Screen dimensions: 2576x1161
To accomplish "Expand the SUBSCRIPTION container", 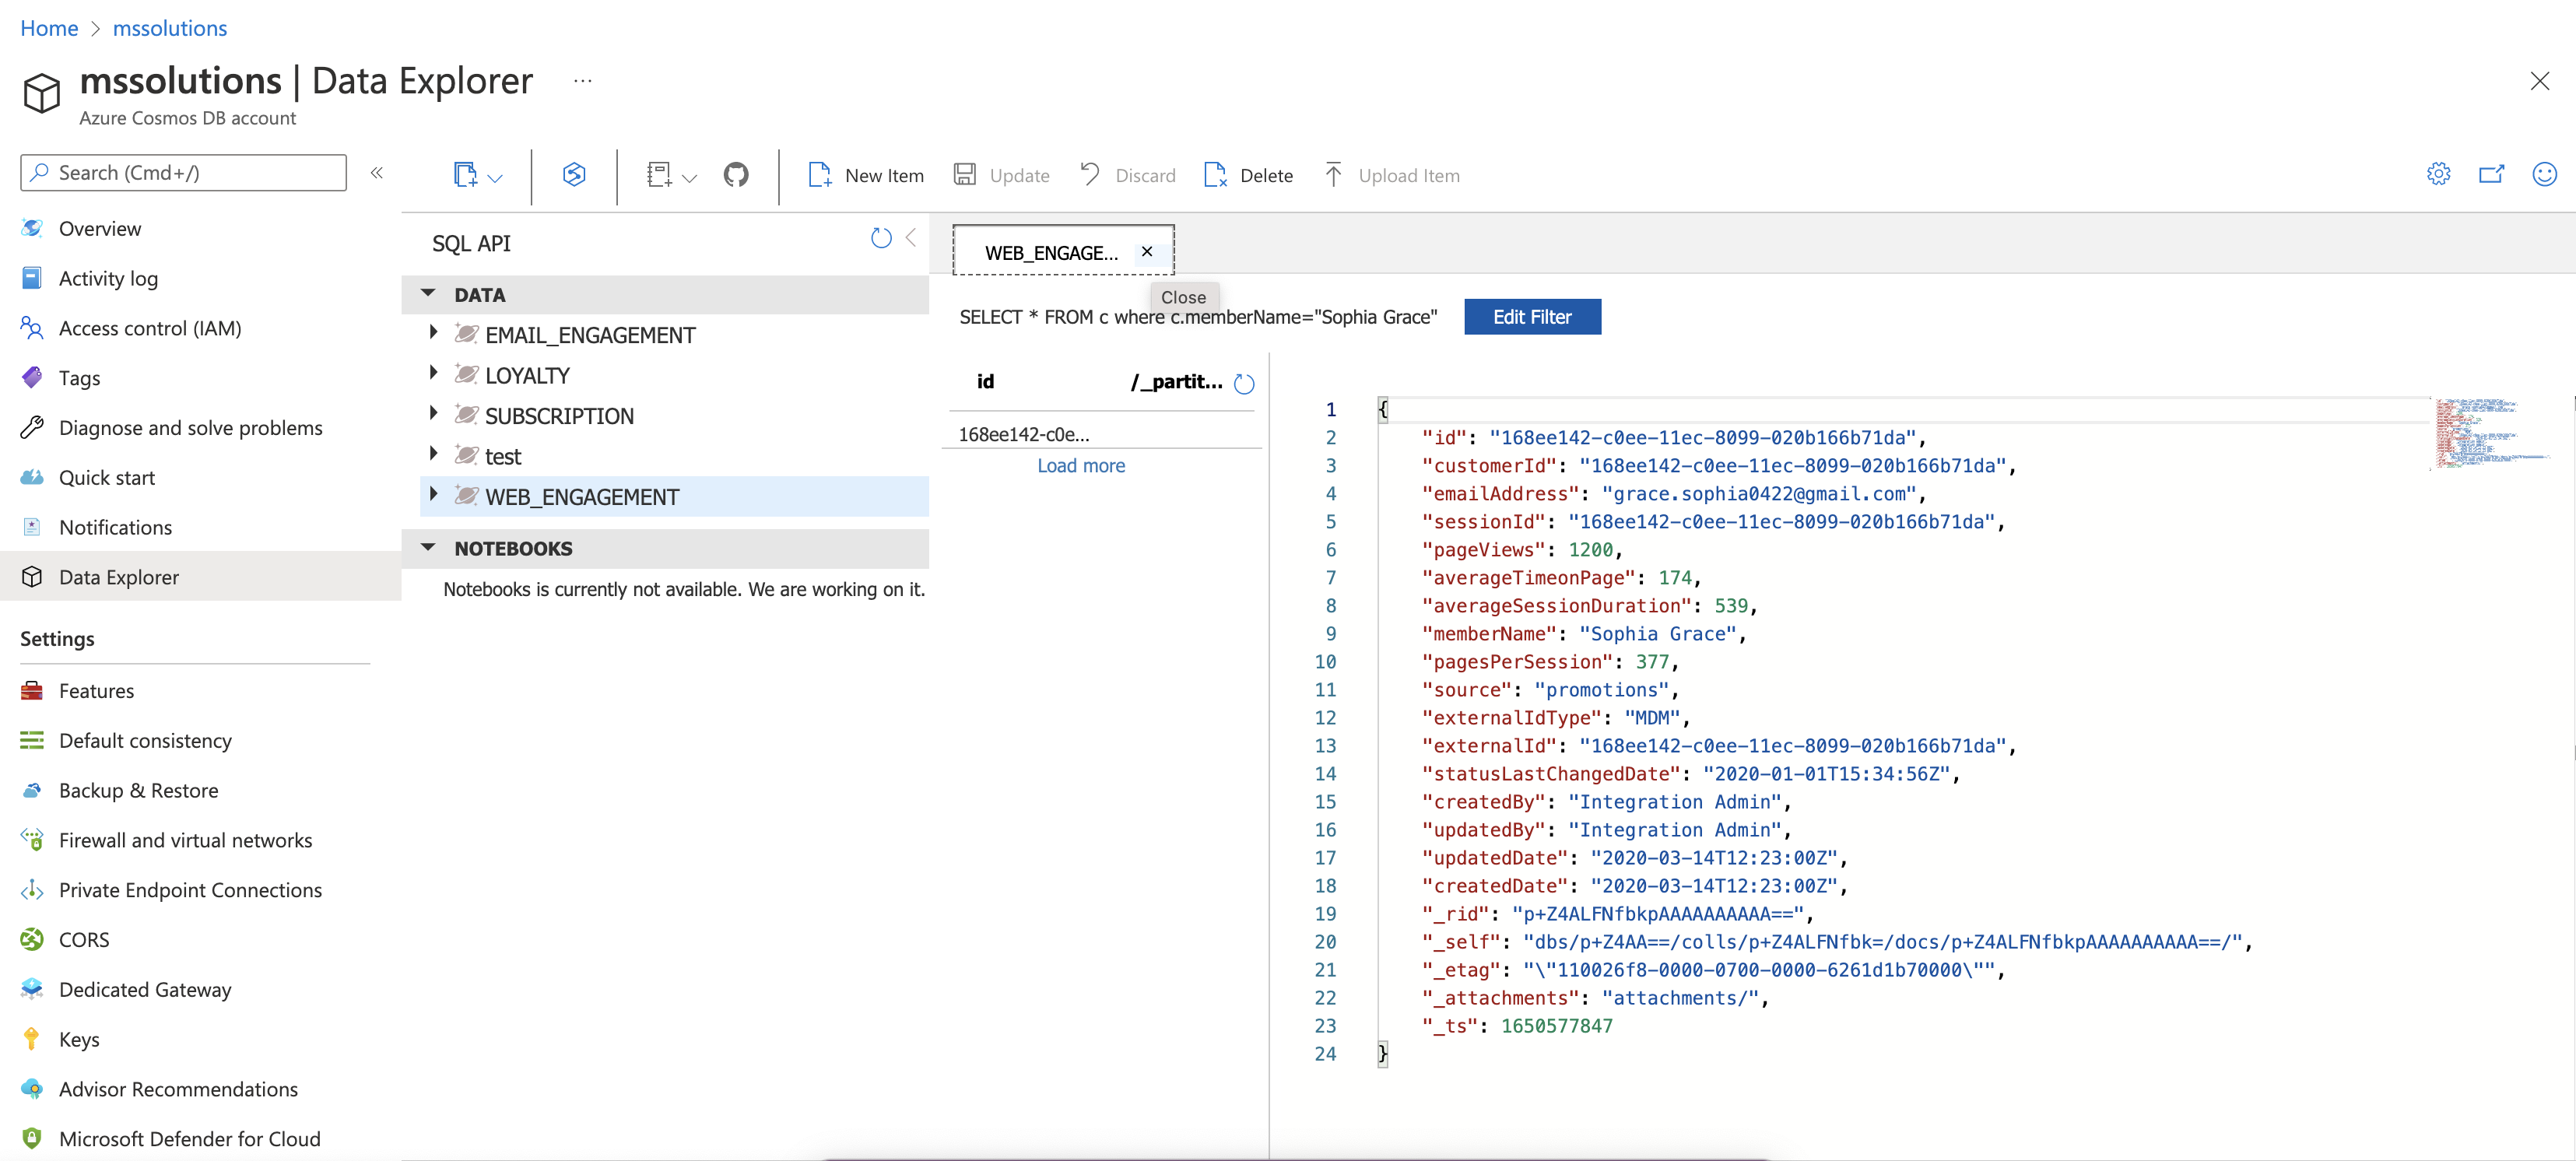I will coord(433,413).
